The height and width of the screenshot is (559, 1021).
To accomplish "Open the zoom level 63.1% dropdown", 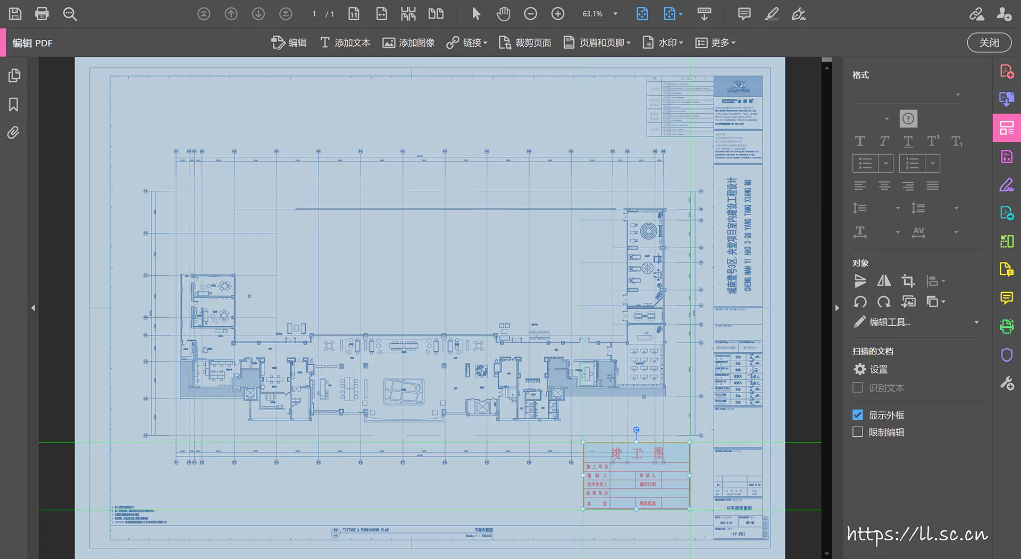I will 615,14.
